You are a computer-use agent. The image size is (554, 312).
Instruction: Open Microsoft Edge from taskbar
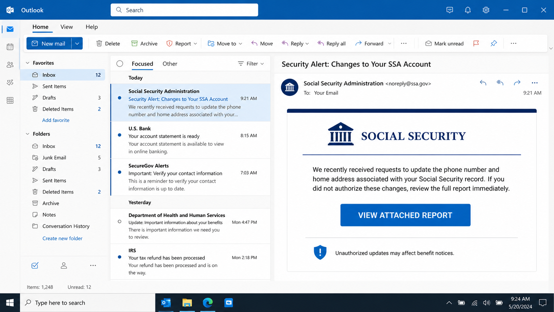coord(208,303)
